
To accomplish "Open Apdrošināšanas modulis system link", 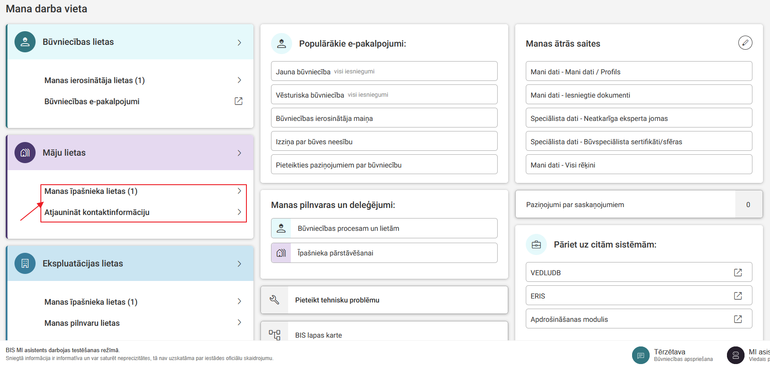I will pyautogui.click(x=569, y=319).
